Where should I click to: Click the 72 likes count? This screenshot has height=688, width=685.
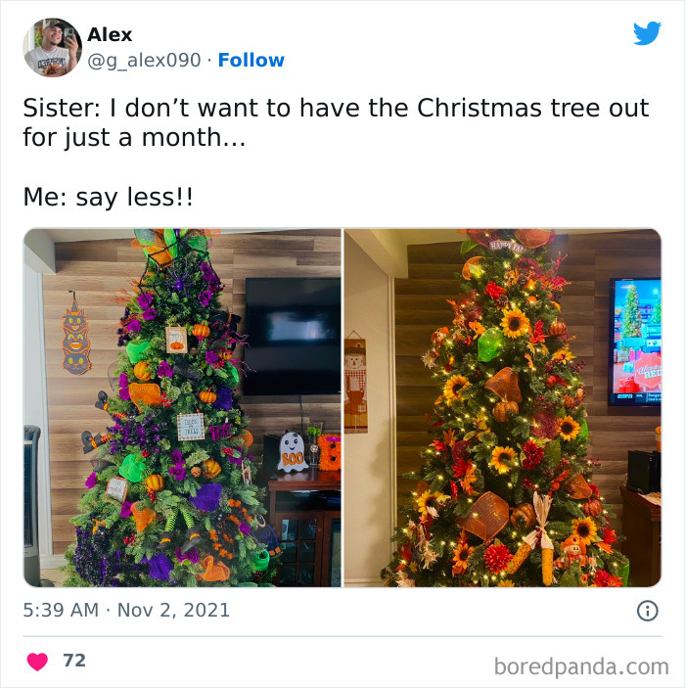click(x=74, y=661)
